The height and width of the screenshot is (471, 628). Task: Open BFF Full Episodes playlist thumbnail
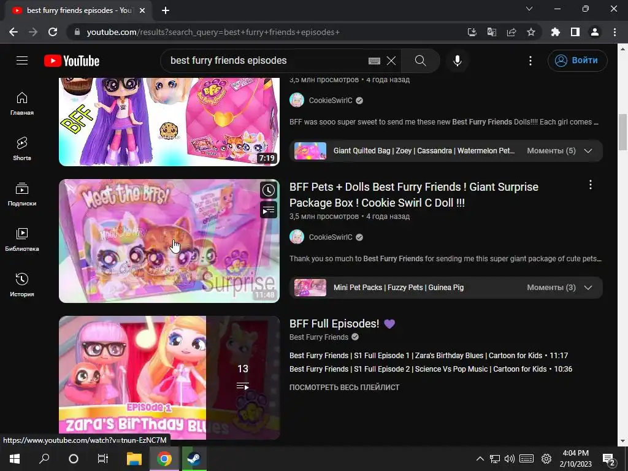(x=169, y=378)
